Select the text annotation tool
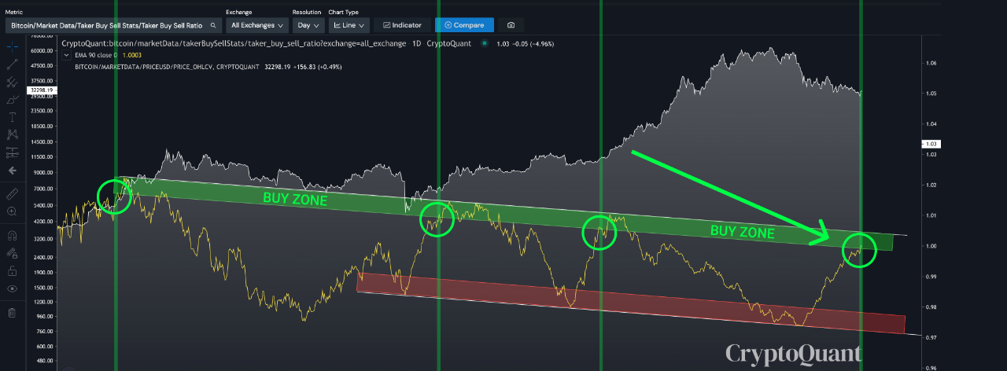 click(12, 117)
